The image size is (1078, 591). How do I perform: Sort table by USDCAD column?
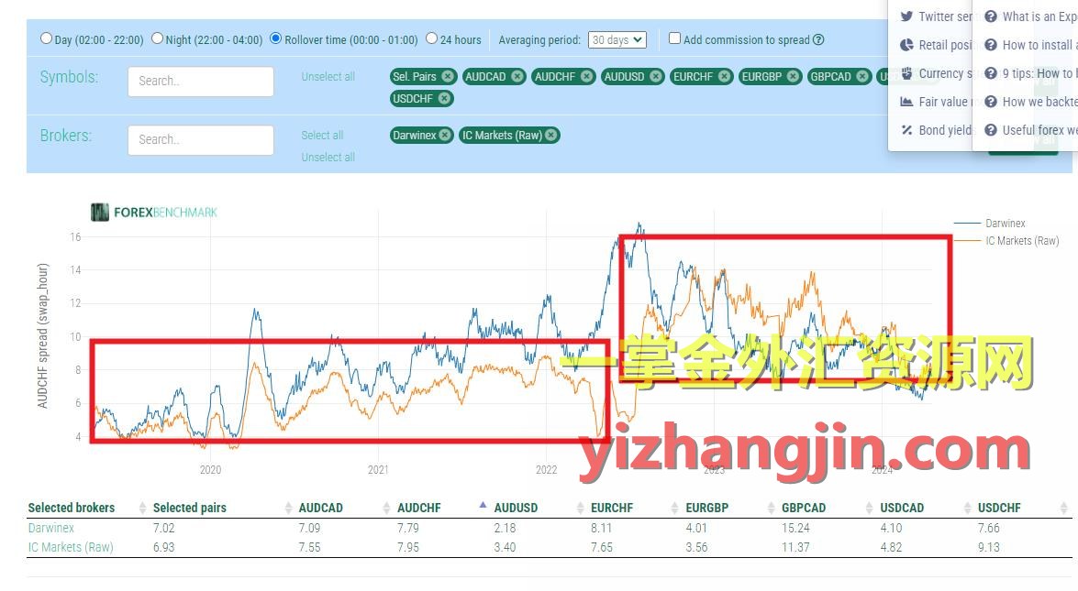click(x=902, y=508)
